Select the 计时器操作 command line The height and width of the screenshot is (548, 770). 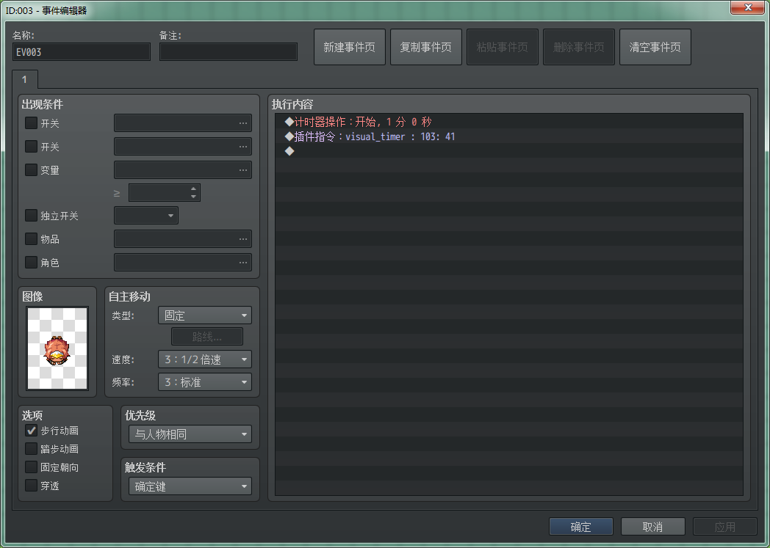[508, 122]
